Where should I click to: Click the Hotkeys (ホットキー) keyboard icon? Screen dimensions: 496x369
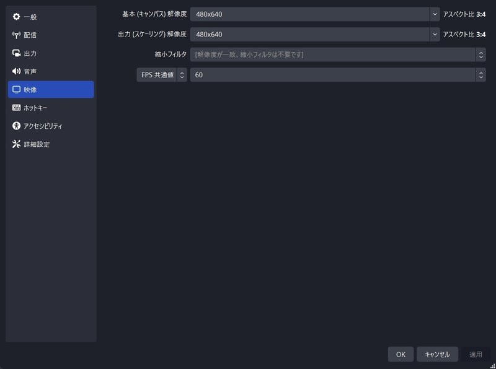(x=16, y=107)
